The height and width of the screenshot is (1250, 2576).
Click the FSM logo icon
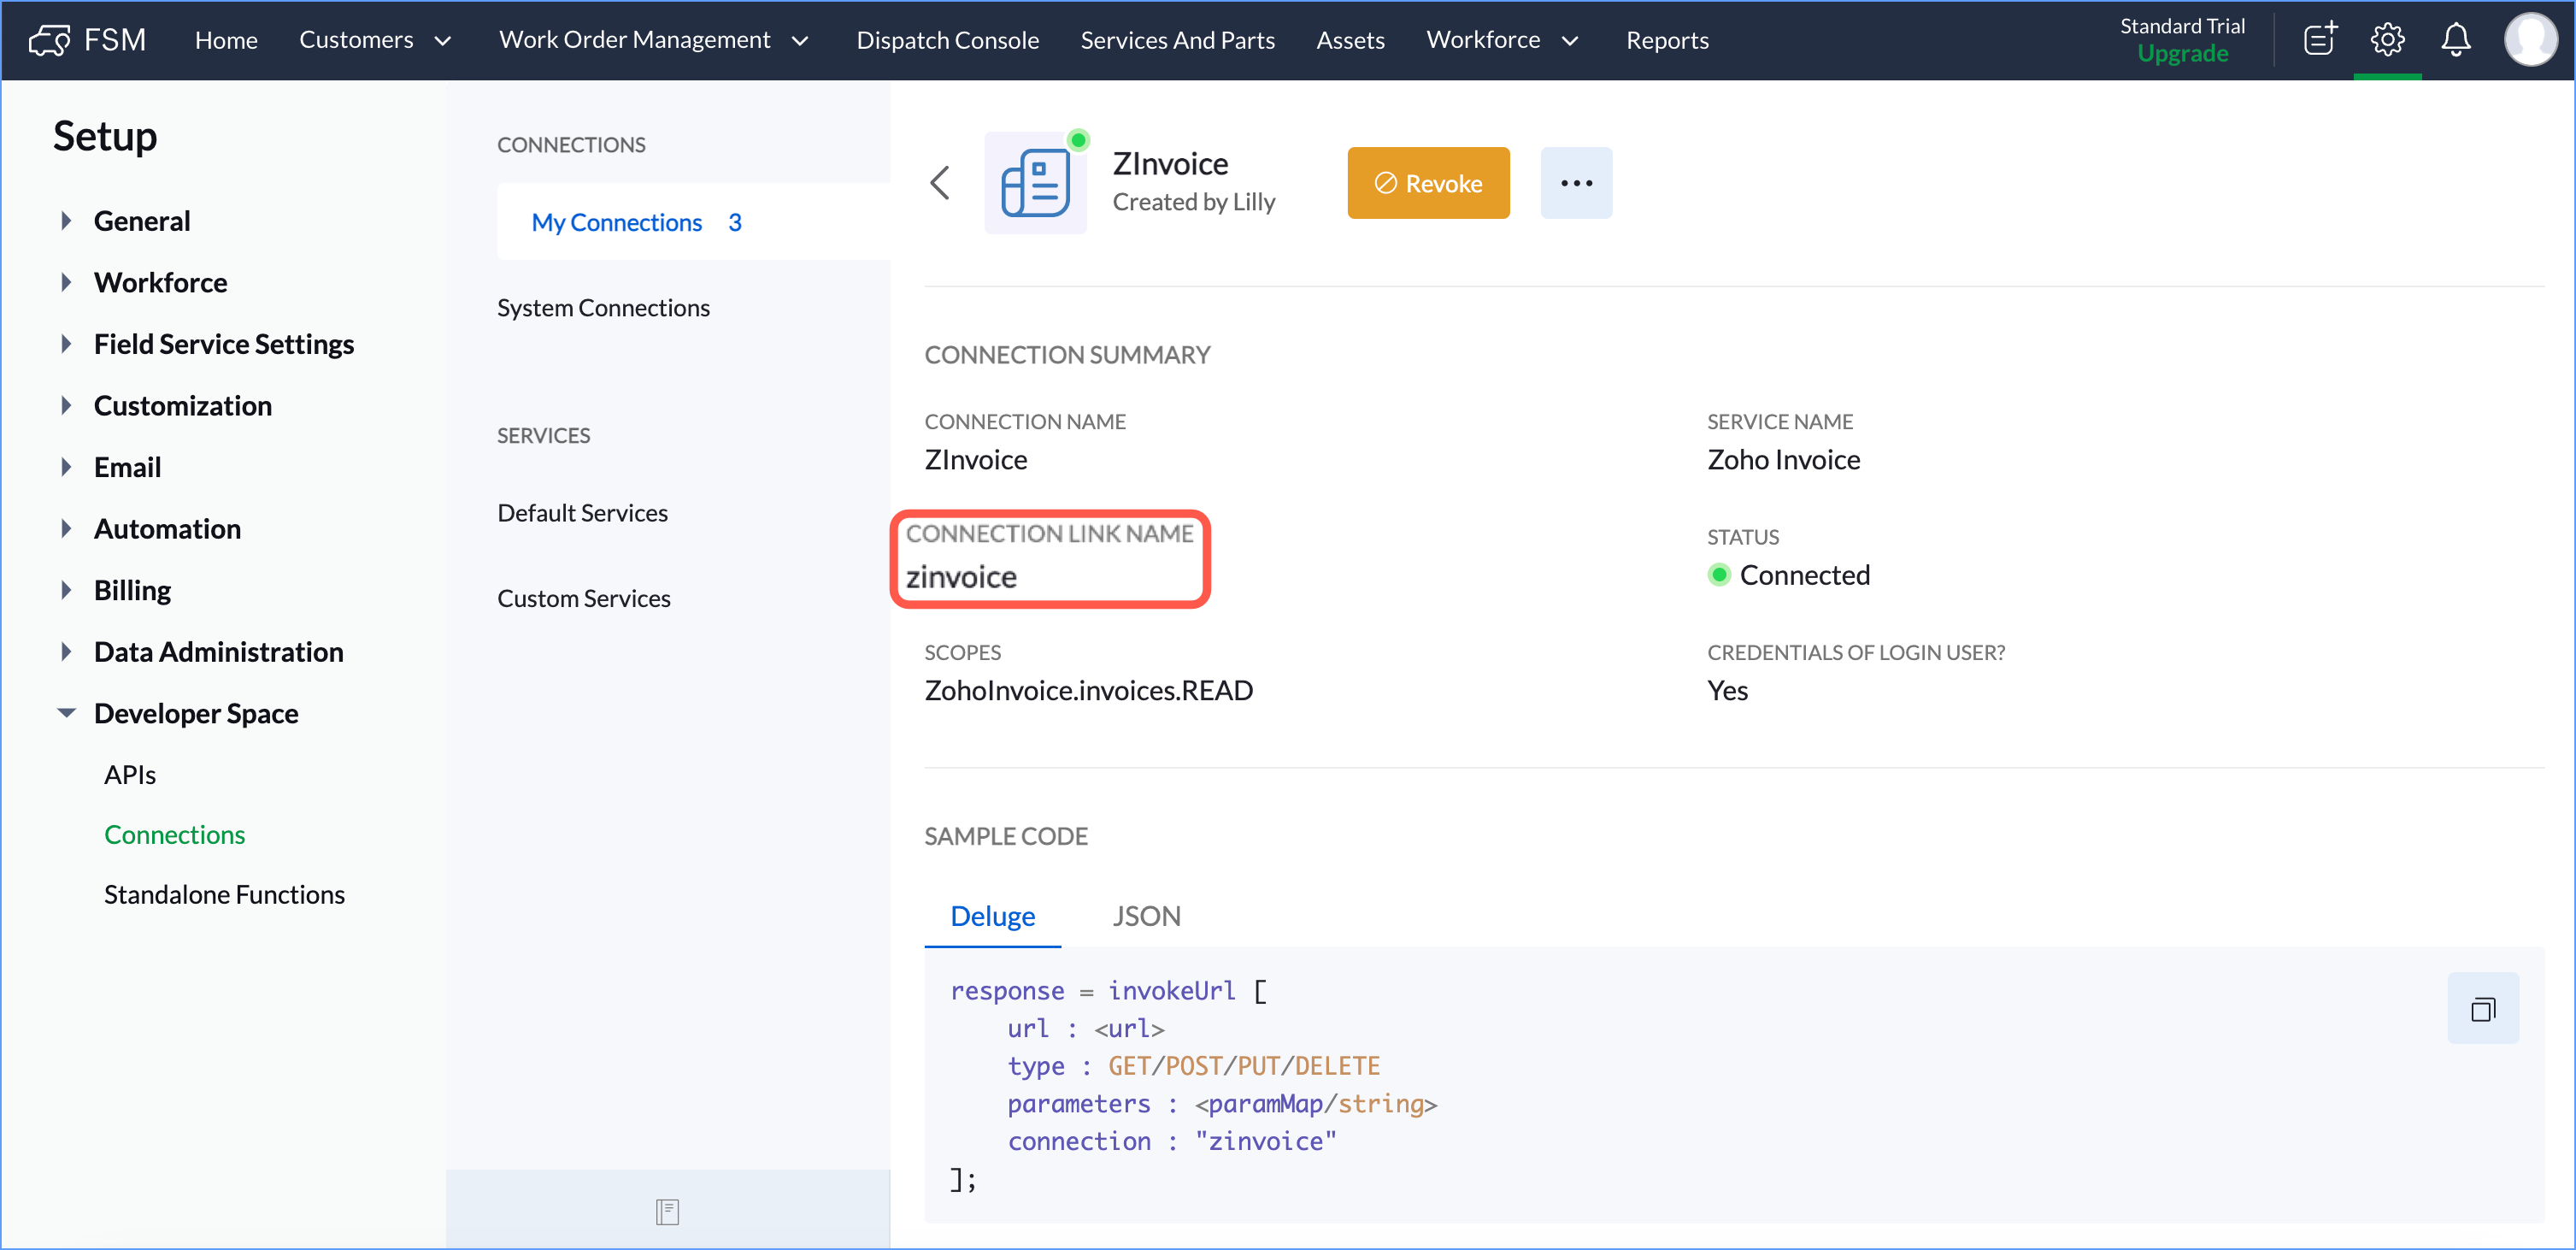tap(48, 40)
